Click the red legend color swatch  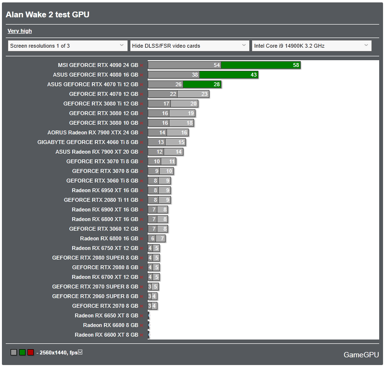point(31,353)
